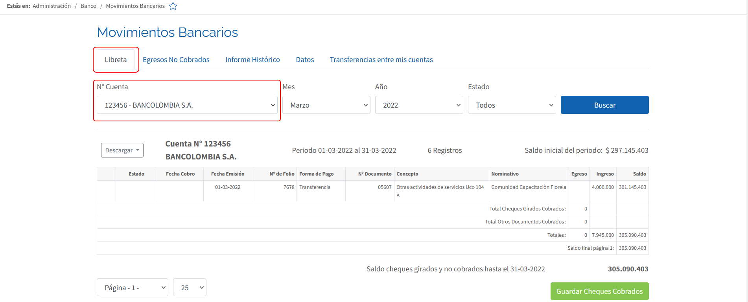Click the 6 Registros text
This screenshot has height=302, width=748.
445,150
